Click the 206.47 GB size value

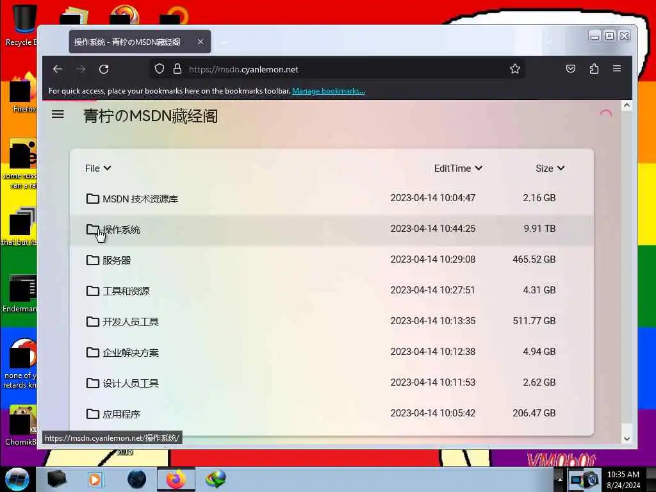click(x=534, y=413)
